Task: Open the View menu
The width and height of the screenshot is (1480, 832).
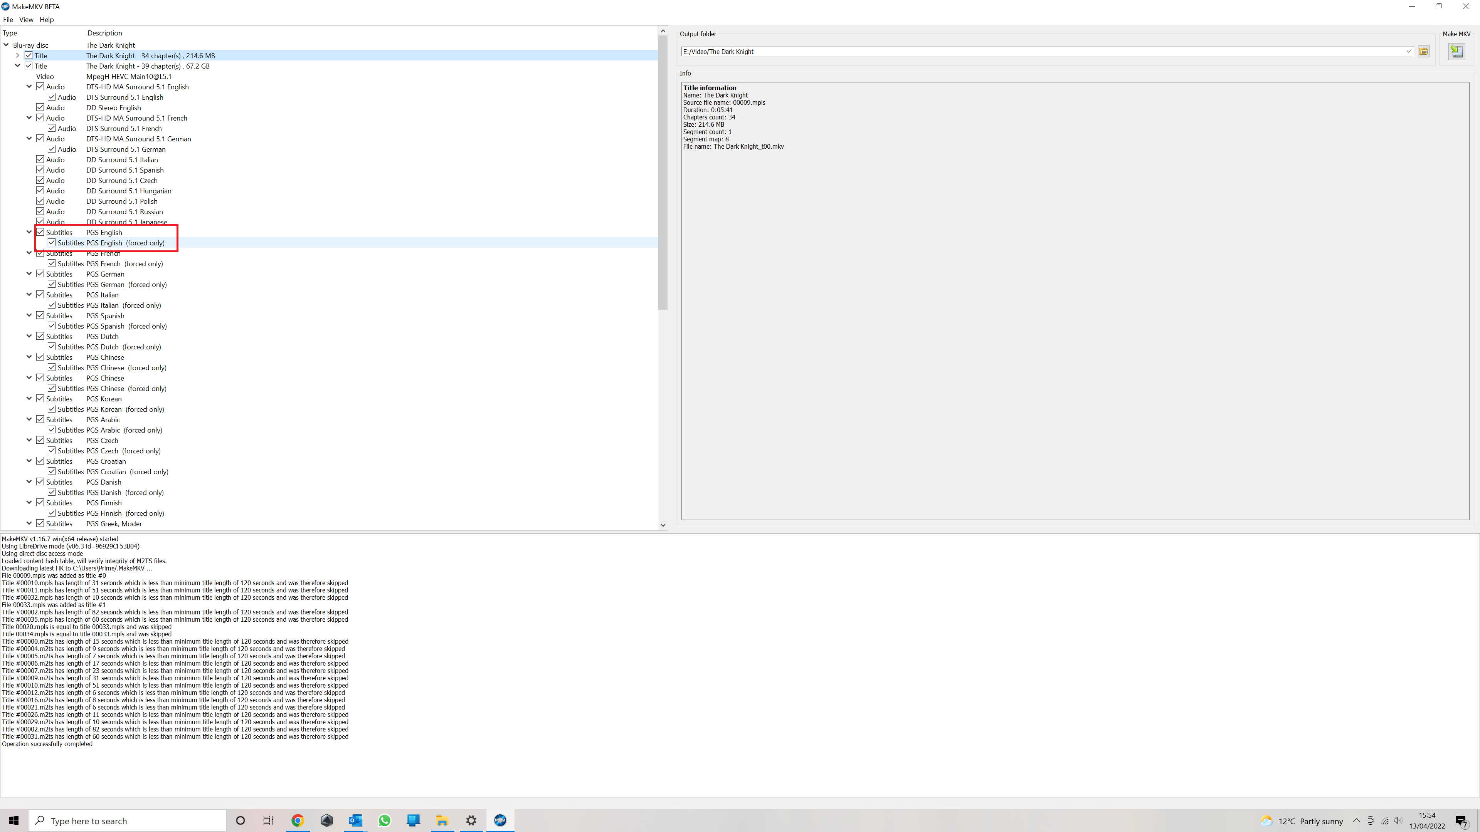Action: point(27,20)
